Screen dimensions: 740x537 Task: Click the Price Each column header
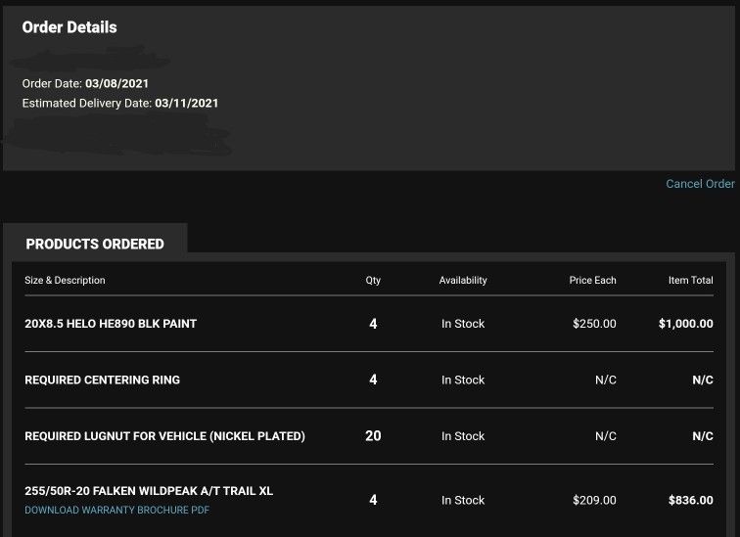[x=592, y=281]
